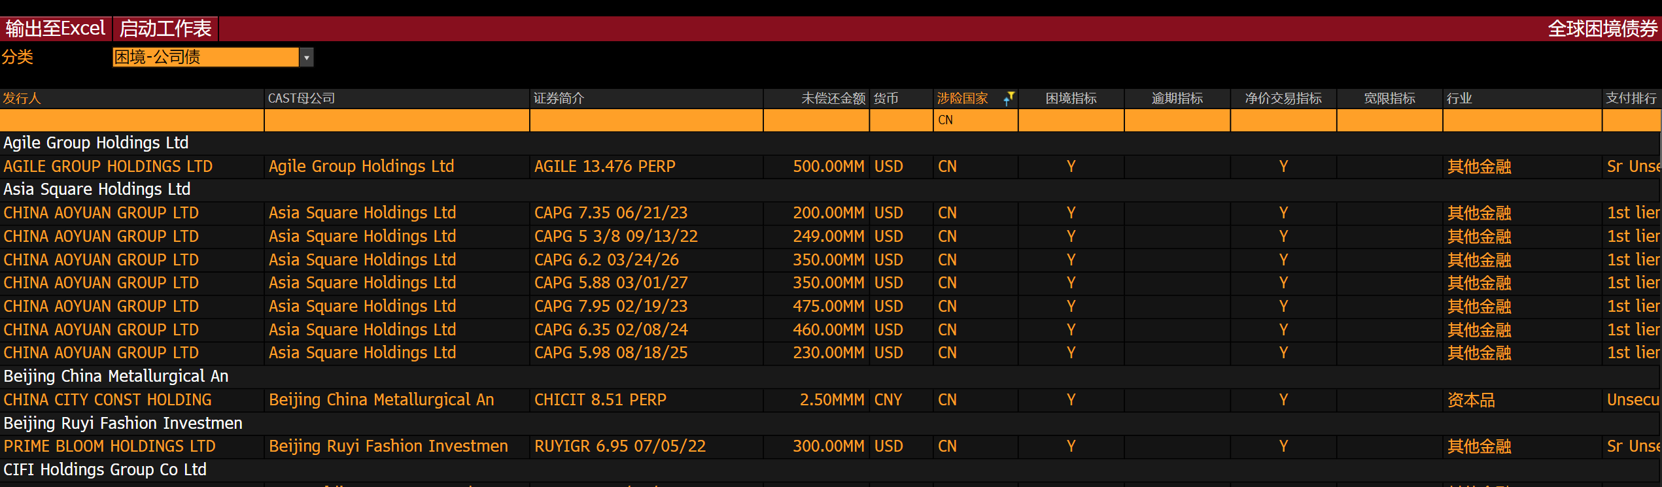Click the filter sort icon beside 涉险国家
1662x487 pixels.
pos(1009,98)
